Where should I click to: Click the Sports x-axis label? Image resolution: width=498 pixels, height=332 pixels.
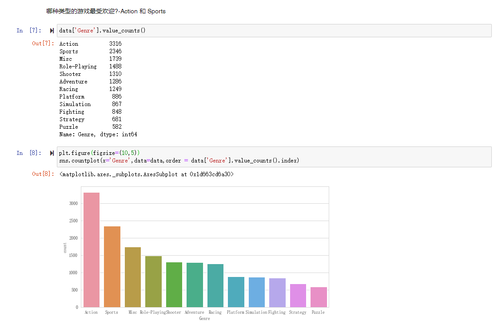click(112, 312)
